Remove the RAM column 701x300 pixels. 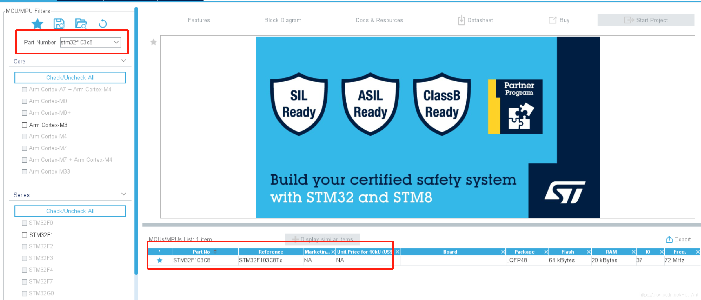coord(633,252)
